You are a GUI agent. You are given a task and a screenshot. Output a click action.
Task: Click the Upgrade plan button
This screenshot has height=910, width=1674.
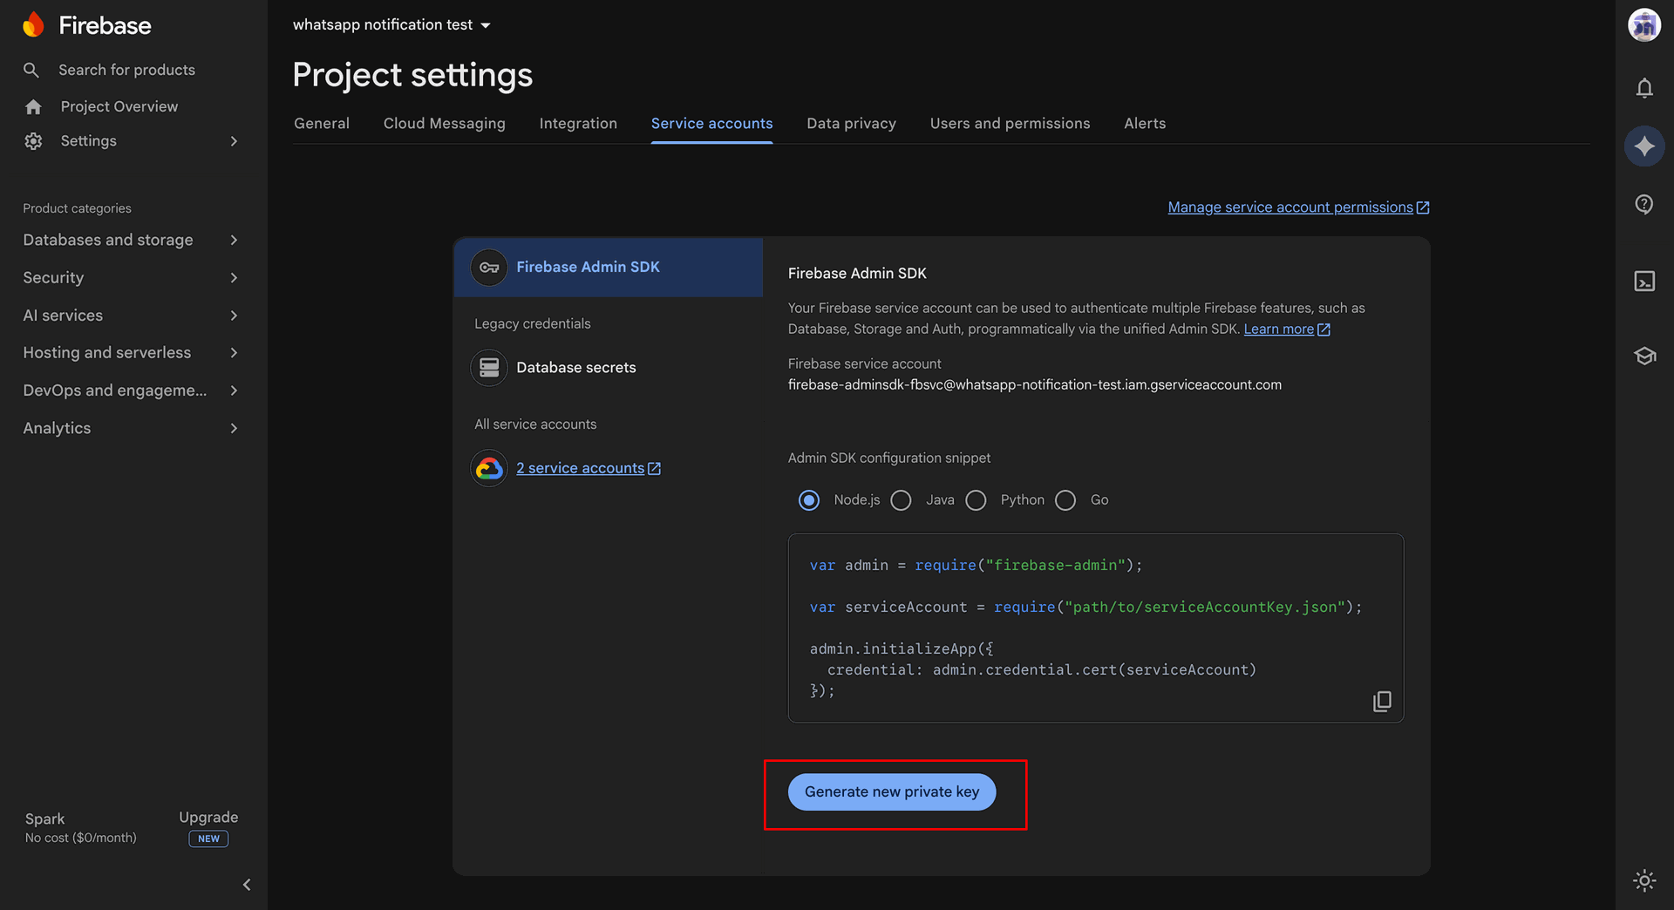pyautogui.click(x=208, y=818)
